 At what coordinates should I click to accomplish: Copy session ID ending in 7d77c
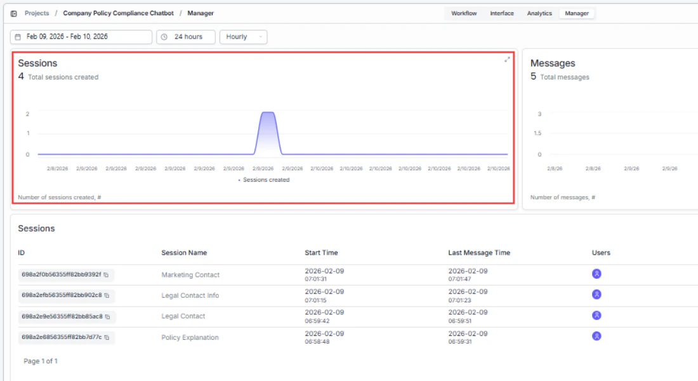107,337
